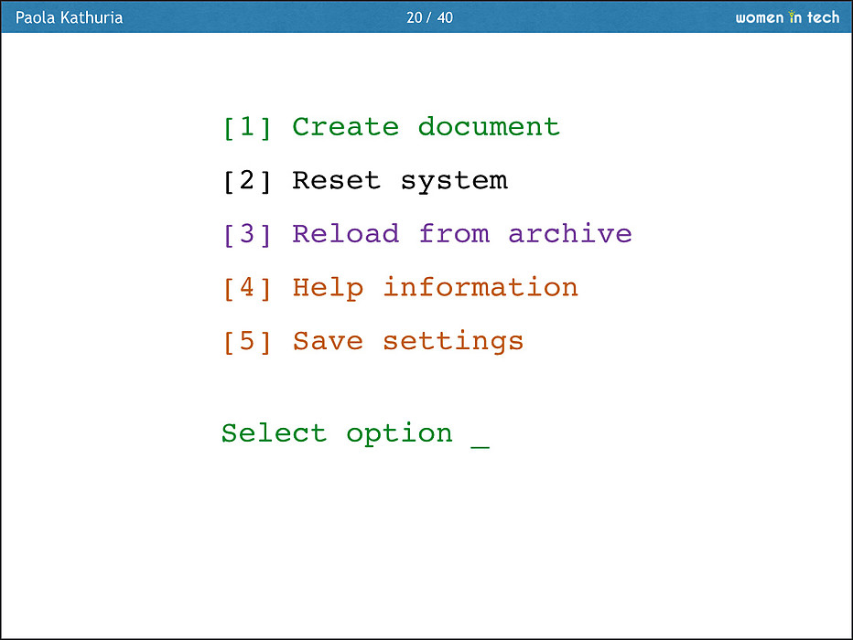The width and height of the screenshot is (853, 640).
Task: Choose the Save label in option 5
Action: pyautogui.click(x=328, y=342)
